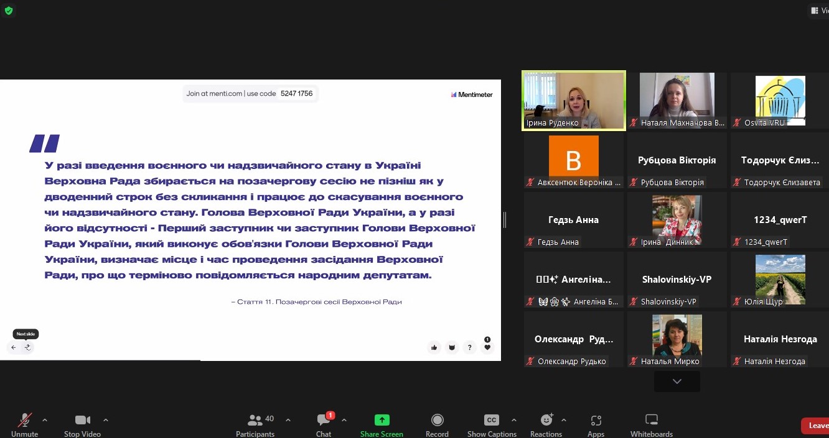829x438 pixels.
Task: Click the green Share Screen icon
Action: (382, 421)
